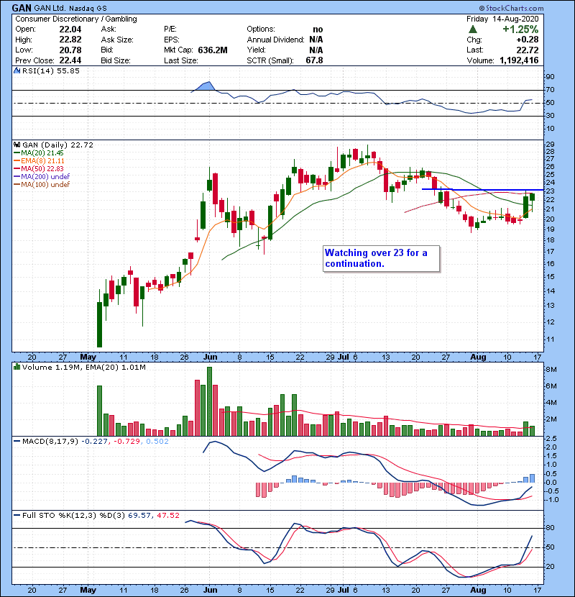Viewport: 575px width, 597px height.
Task: Click the volume bars icon beside Volume label
Action: pyautogui.click(x=17, y=367)
